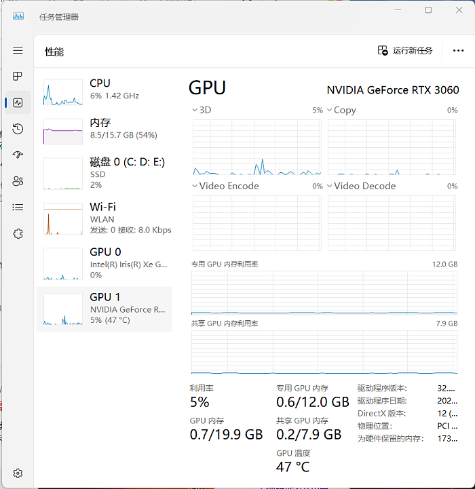475x489 pixels.
Task: Click the 3D engine usage graph
Action: click(257, 147)
